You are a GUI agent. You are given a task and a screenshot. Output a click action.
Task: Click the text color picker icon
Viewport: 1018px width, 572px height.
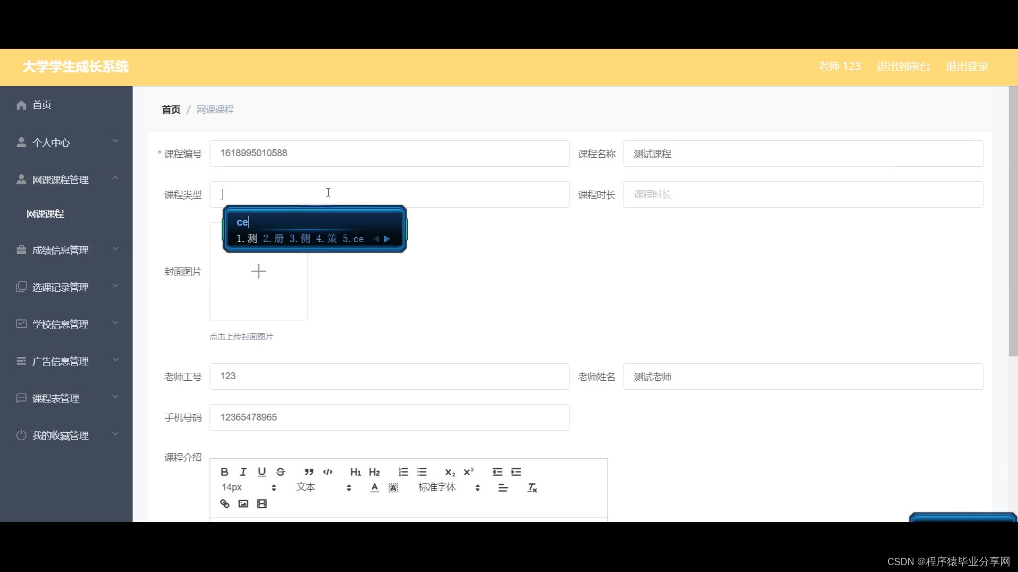pyautogui.click(x=374, y=488)
